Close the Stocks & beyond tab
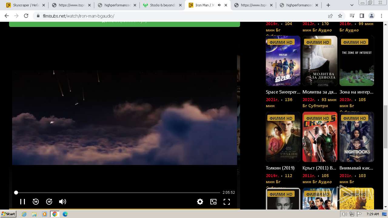This screenshot has height=218, width=388. pyautogui.click(x=180, y=5)
